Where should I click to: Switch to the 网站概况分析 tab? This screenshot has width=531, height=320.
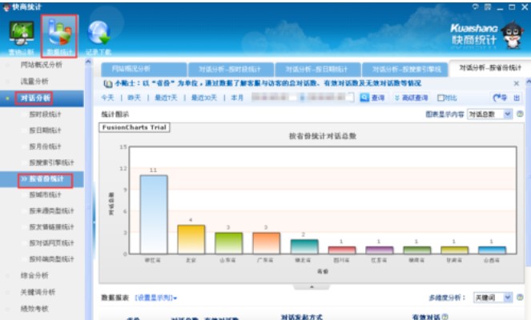click(x=143, y=70)
